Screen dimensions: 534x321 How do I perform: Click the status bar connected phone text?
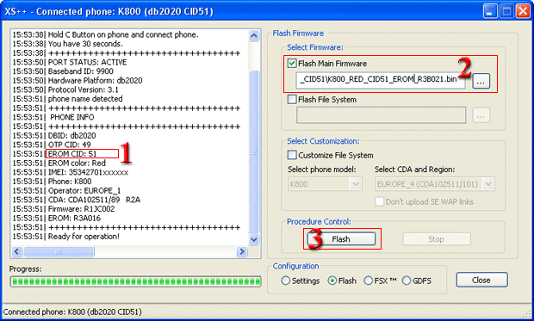(x=72, y=312)
